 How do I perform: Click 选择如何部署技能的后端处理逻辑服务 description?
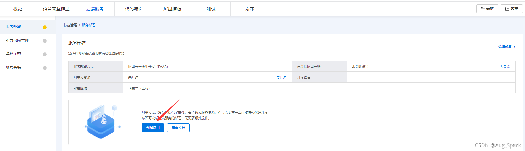click(97, 53)
